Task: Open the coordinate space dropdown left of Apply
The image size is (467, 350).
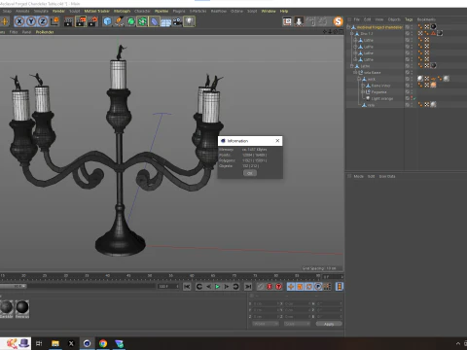Action: point(266,324)
